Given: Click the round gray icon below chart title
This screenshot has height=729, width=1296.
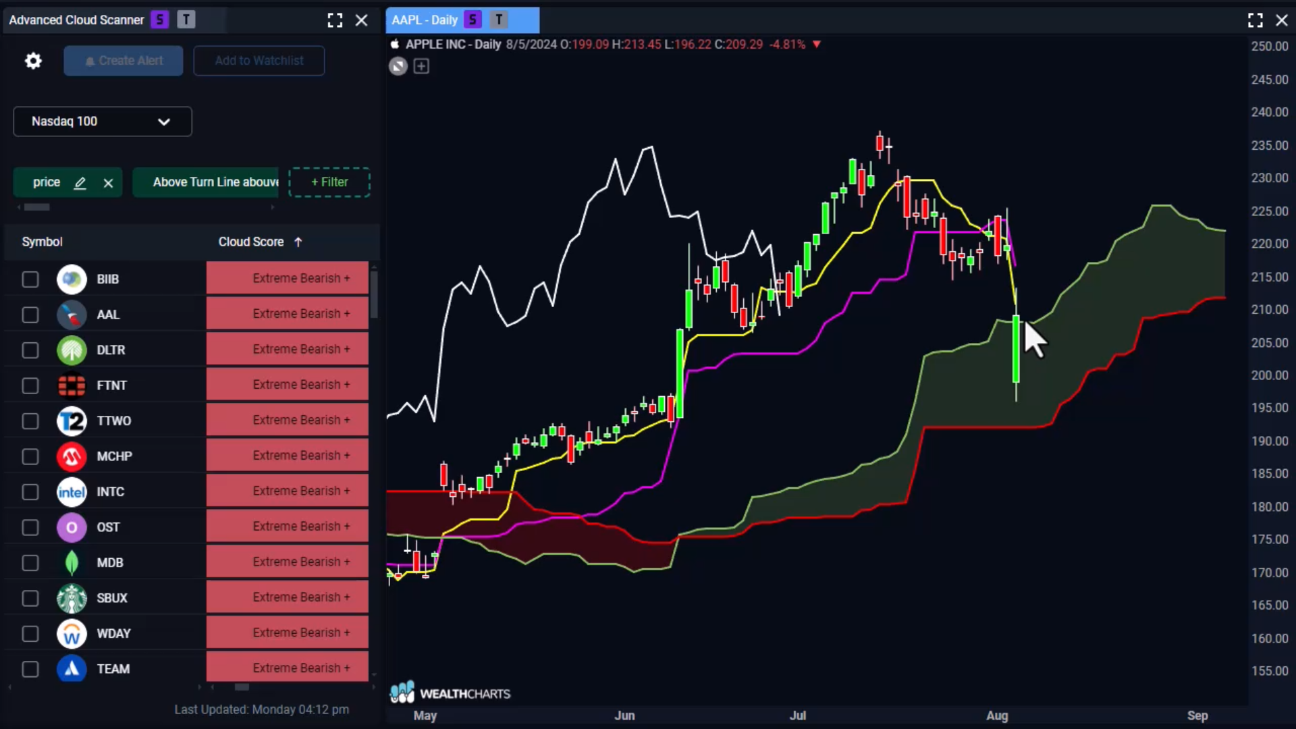Looking at the screenshot, I should click(398, 66).
